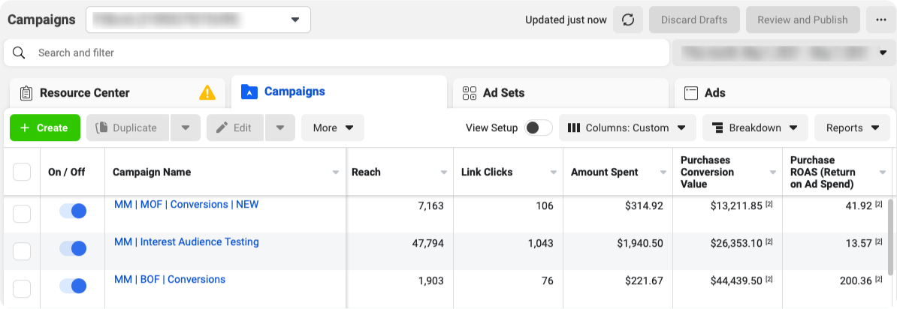Click the Campaigns folder icon
The image size is (897, 309).
[x=249, y=91]
